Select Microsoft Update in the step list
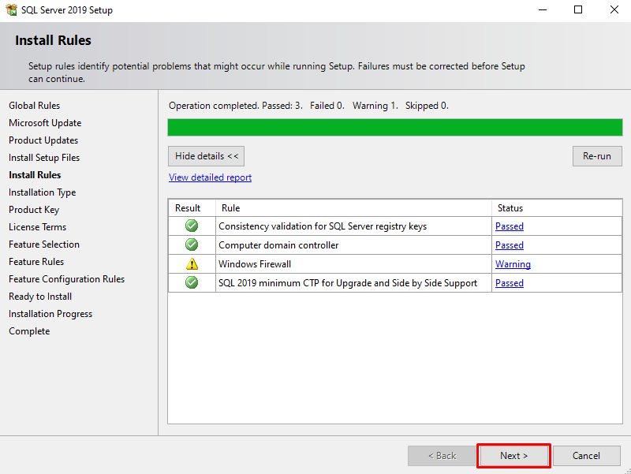Viewport: 631px width, 474px height. tap(45, 123)
